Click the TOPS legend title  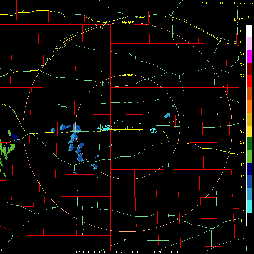coord(248,17)
